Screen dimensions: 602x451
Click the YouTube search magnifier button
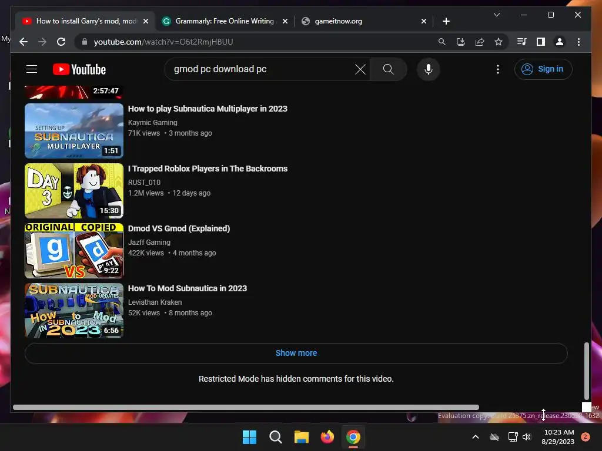(388, 69)
